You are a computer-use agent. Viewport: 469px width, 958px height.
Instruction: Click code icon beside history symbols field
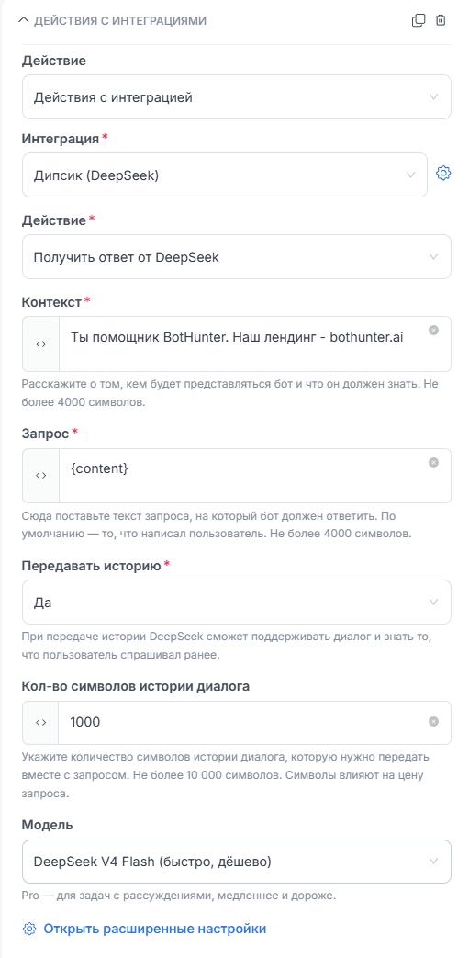pyautogui.click(x=41, y=722)
